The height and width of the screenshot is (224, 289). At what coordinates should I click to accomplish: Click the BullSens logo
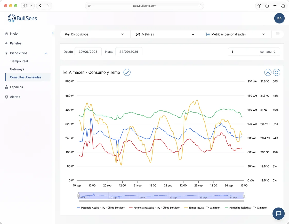coord(22,18)
